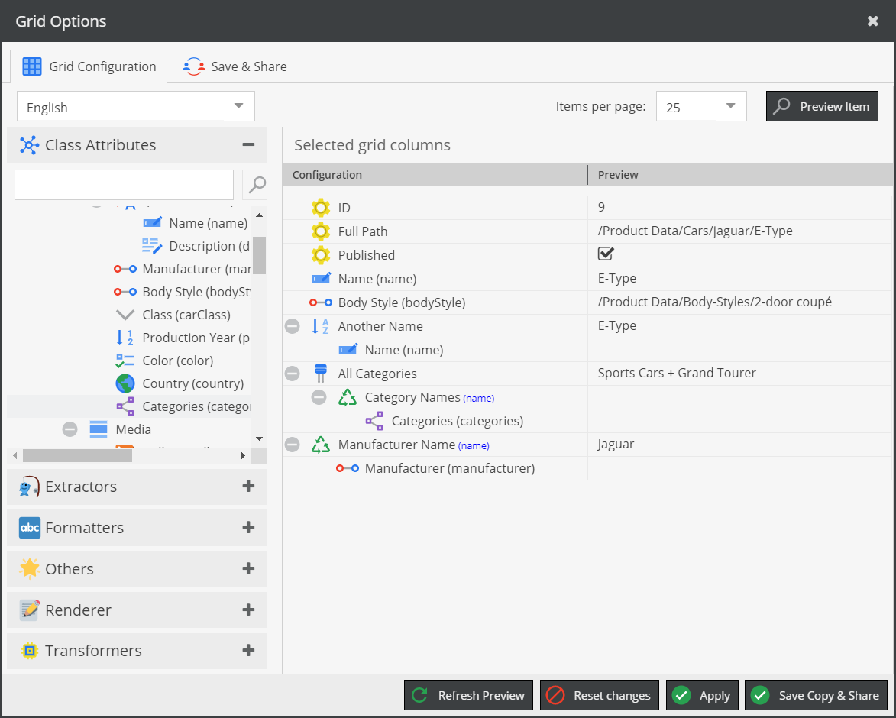Click the relation icon beside Body Style (bodyStyle) column
This screenshot has width=896, height=718.
pos(321,302)
